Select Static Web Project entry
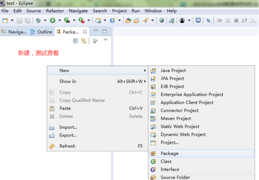The image size is (259, 180). click(x=201, y=126)
